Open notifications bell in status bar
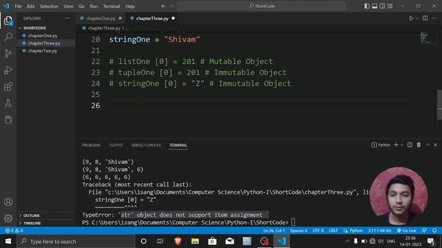442x248 pixels. pyautogui.click(x=434, y=231)
